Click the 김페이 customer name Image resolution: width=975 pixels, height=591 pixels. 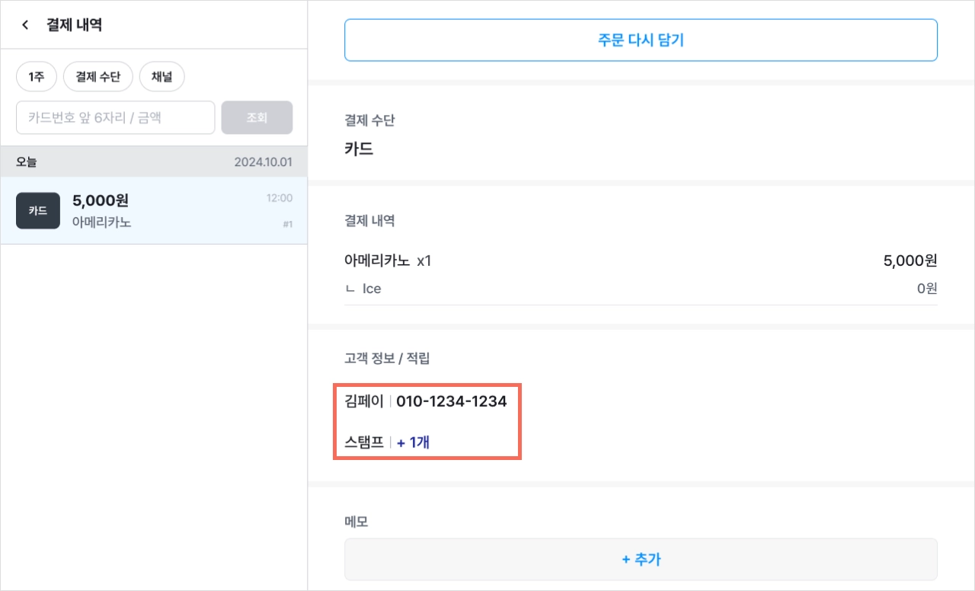[x=364, y=401]
